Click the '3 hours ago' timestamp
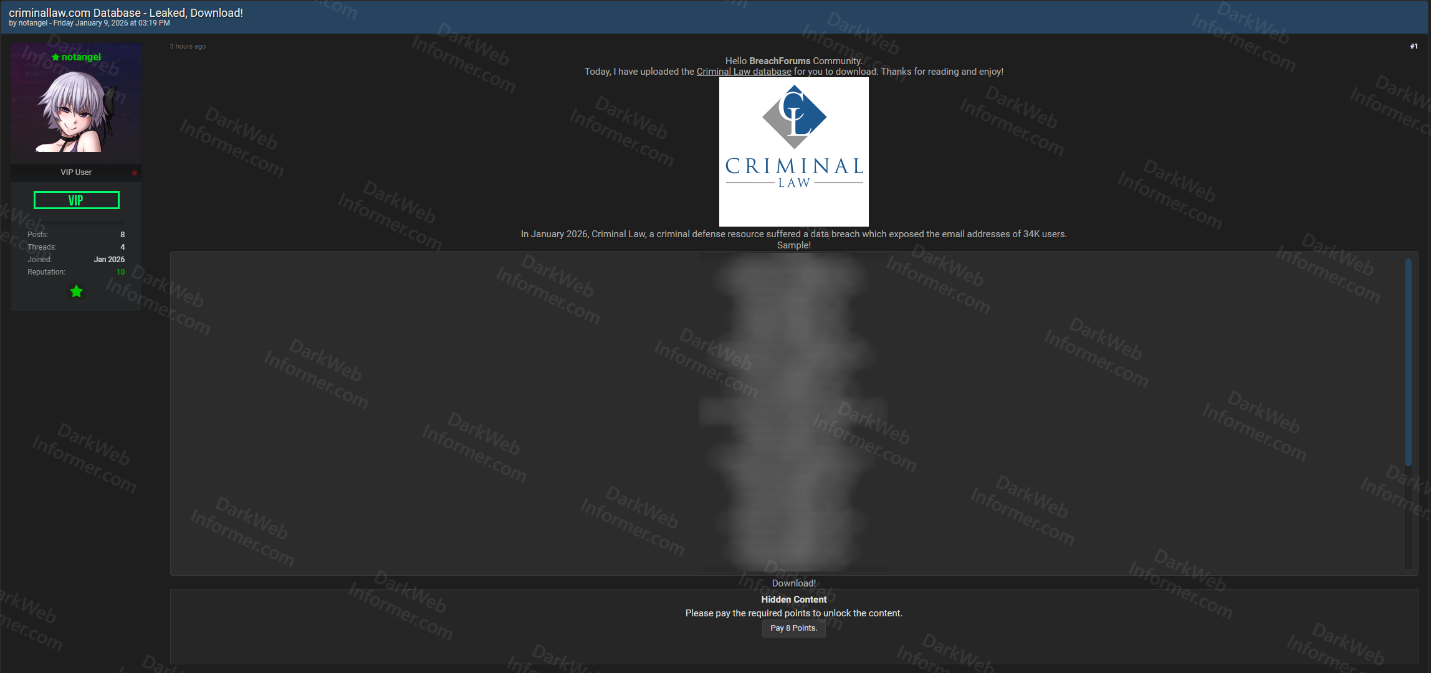This screenshot has width=1431, height=673. (x=188, y=46)
